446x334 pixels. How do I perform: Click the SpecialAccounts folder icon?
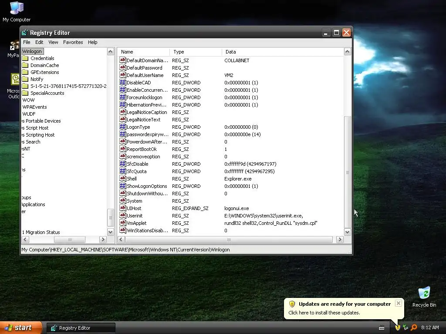25,93
